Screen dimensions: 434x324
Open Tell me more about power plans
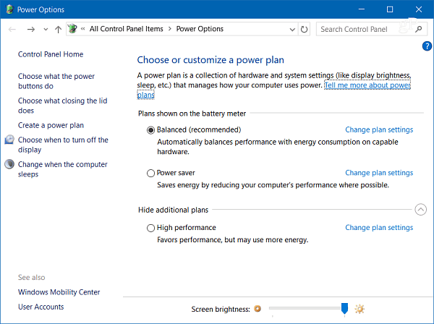tap(367, 85)
